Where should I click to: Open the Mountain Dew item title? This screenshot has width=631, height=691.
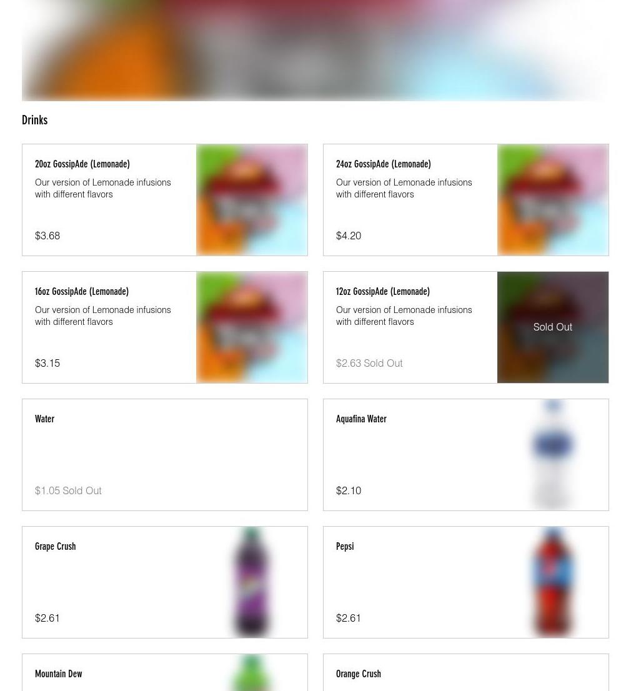click(x=58, y=674)
